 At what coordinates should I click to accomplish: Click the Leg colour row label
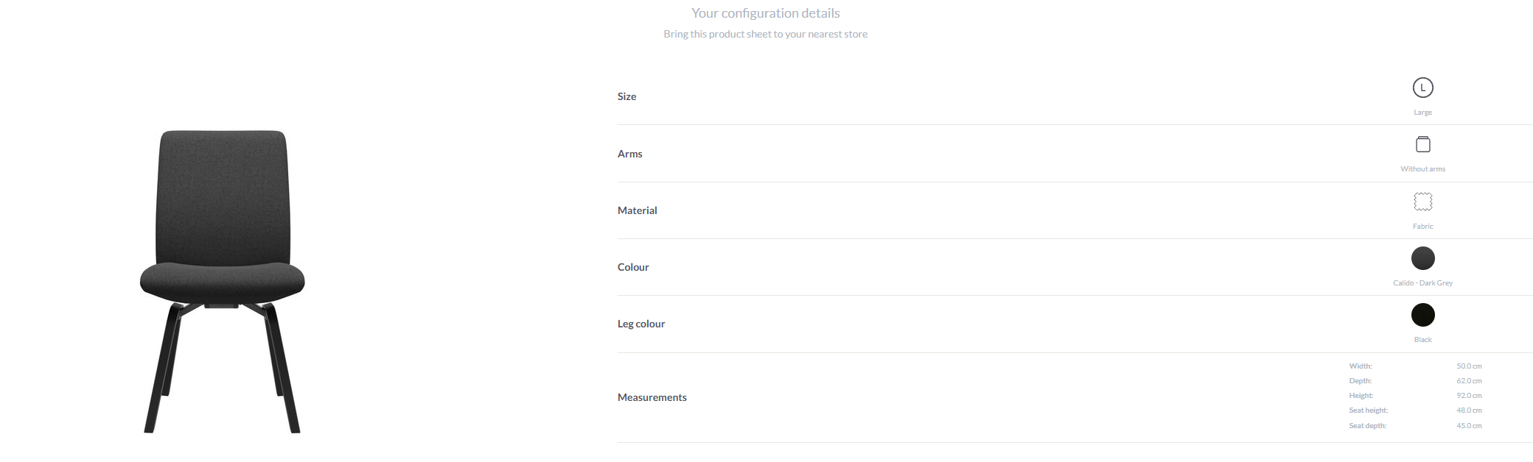coord(640,324)
